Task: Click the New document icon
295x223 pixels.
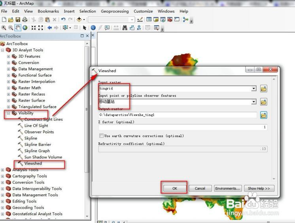Action: [4, 19]
